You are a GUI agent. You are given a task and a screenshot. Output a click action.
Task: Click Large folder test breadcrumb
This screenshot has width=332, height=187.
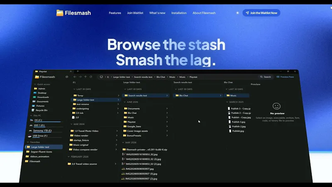(122, 77)
